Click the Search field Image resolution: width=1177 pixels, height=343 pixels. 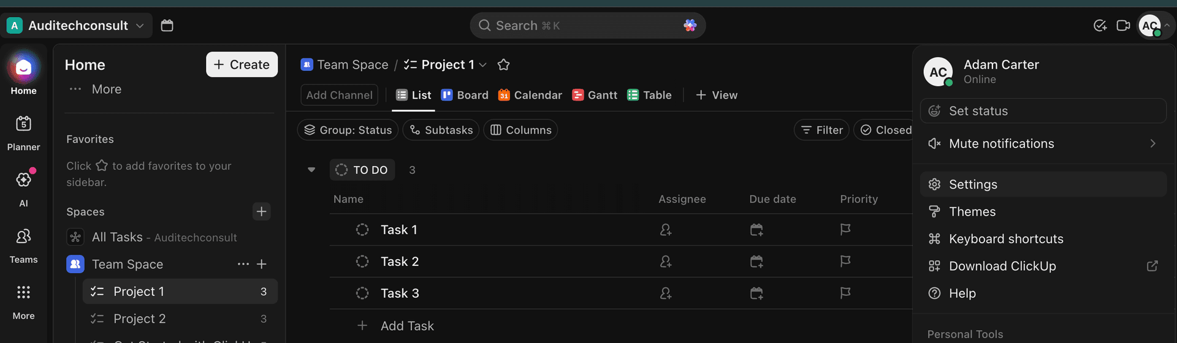click(587, 26)
